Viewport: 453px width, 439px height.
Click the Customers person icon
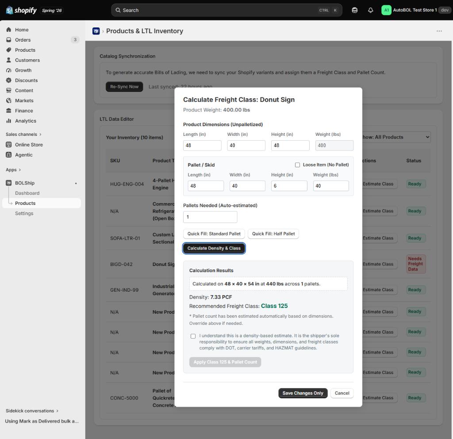point(9,60)
